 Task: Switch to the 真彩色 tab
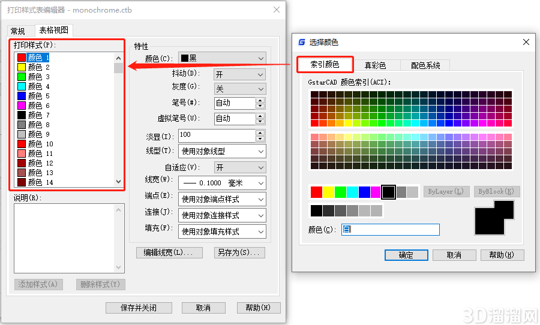point(375,65)
